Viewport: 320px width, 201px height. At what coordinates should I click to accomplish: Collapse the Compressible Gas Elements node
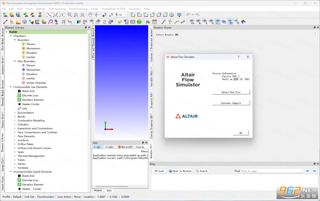point(11,87)
